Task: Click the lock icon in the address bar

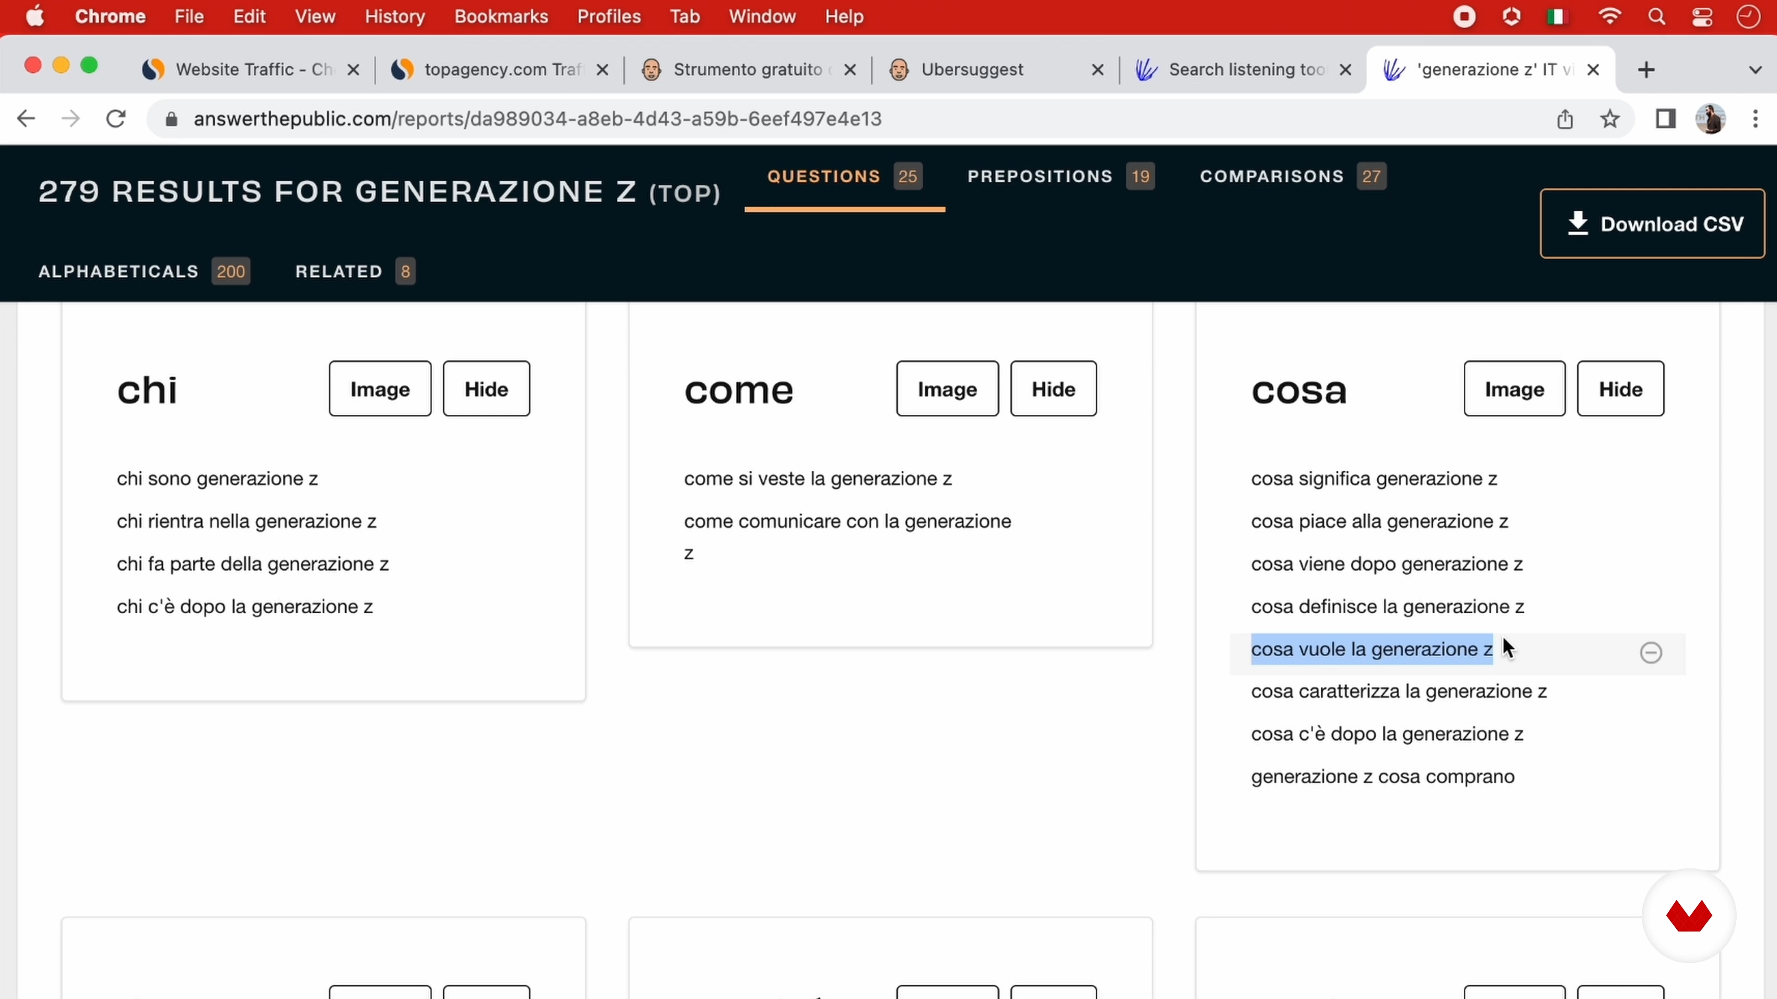Action: click(172, 119)
